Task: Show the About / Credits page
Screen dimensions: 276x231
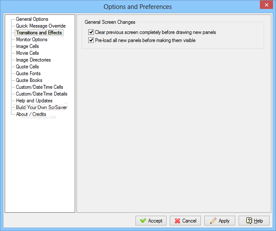Action: point(31,114)
